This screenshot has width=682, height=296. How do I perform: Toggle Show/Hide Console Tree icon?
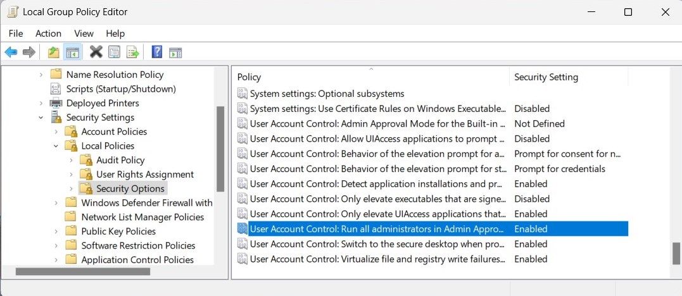(72, 52)
